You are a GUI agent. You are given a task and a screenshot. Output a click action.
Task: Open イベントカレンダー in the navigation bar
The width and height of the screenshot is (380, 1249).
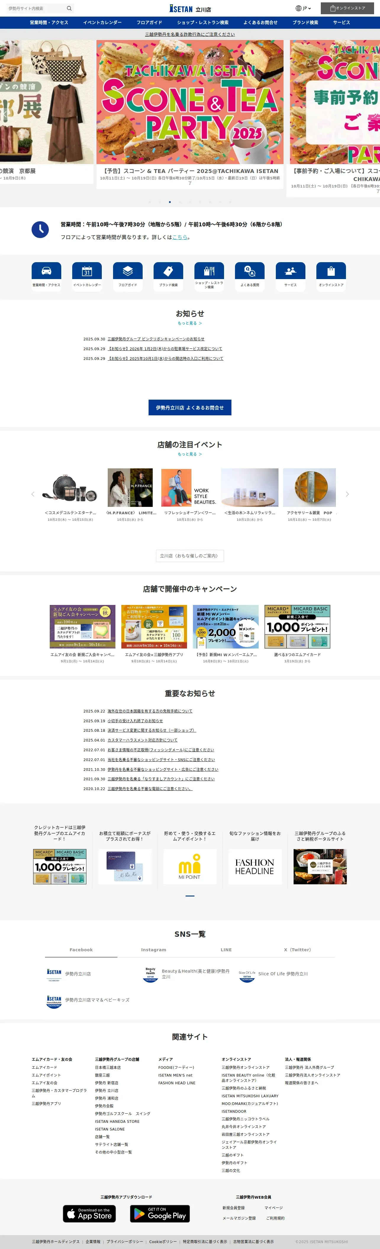click(102, 22)
